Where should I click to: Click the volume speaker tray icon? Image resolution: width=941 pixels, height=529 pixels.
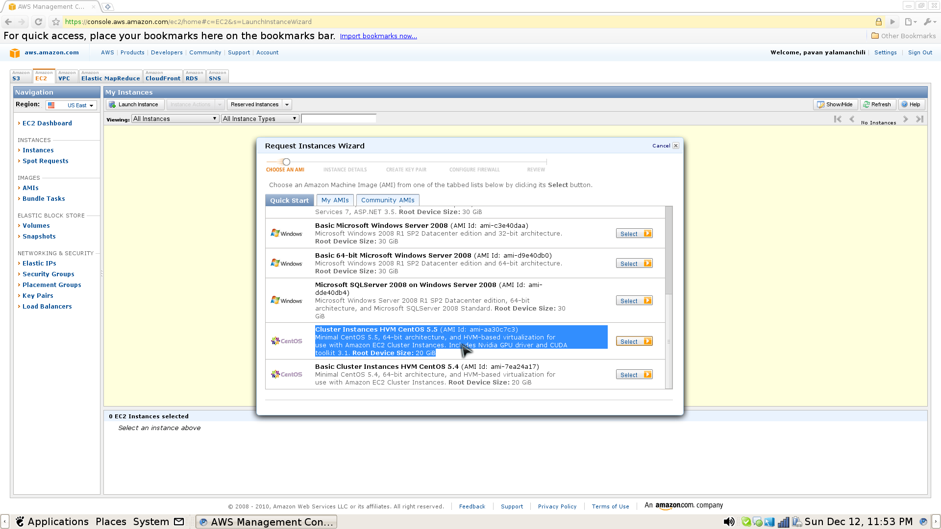729,522
